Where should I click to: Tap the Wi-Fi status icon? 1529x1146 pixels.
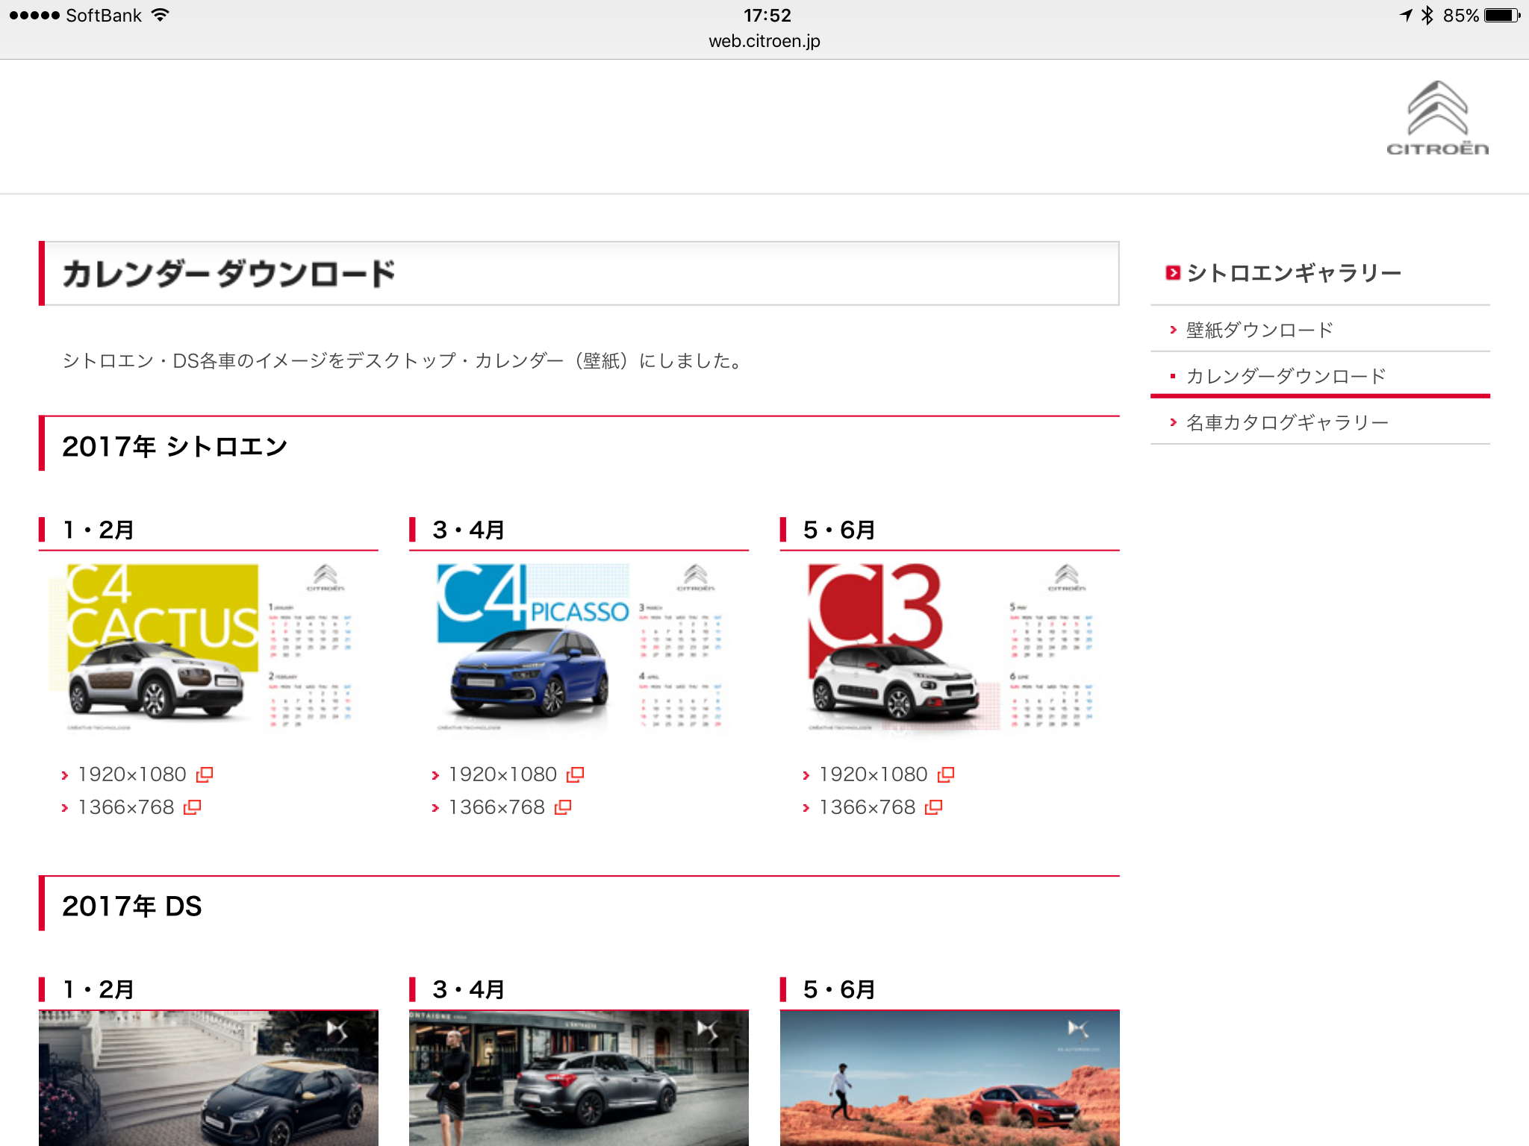point(160,15)
